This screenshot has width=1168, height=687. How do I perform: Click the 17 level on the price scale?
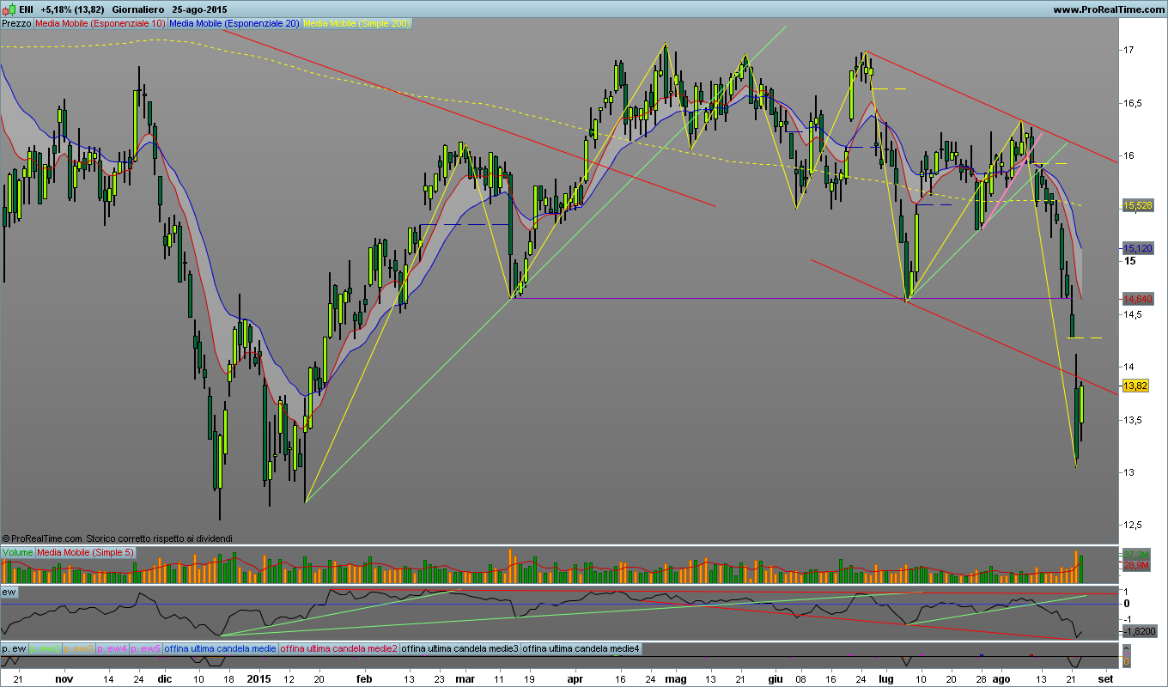pyautogui.click(x=1129, y=51)
